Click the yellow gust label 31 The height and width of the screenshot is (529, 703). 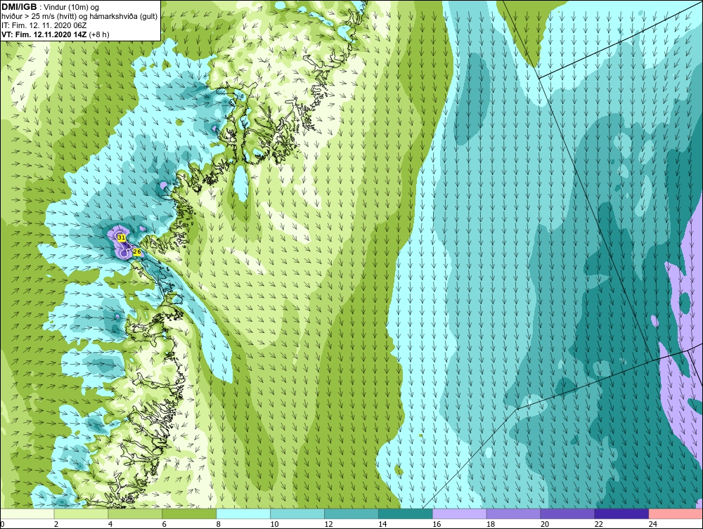tap(122, 237)
